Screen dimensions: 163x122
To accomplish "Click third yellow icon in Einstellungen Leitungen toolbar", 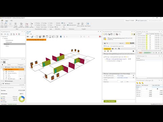I will 143,83.
